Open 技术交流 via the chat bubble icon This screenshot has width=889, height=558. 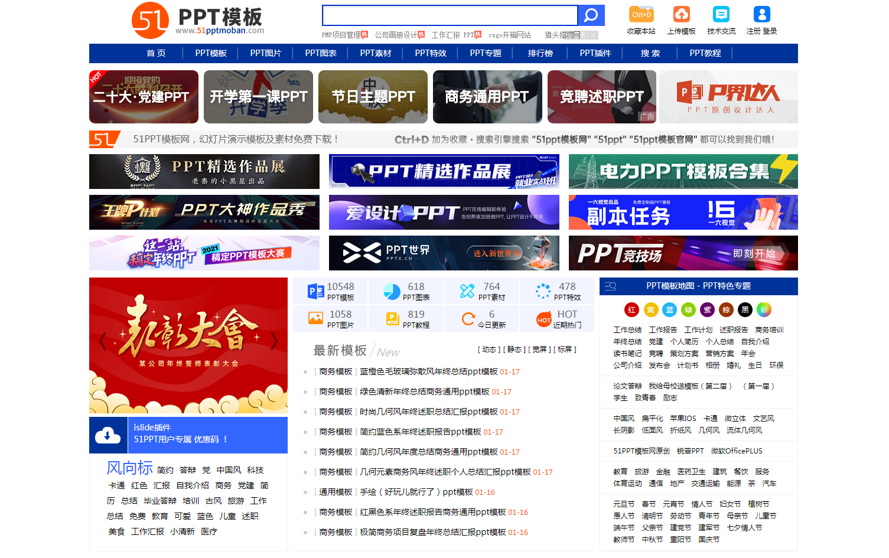[721, 15]
